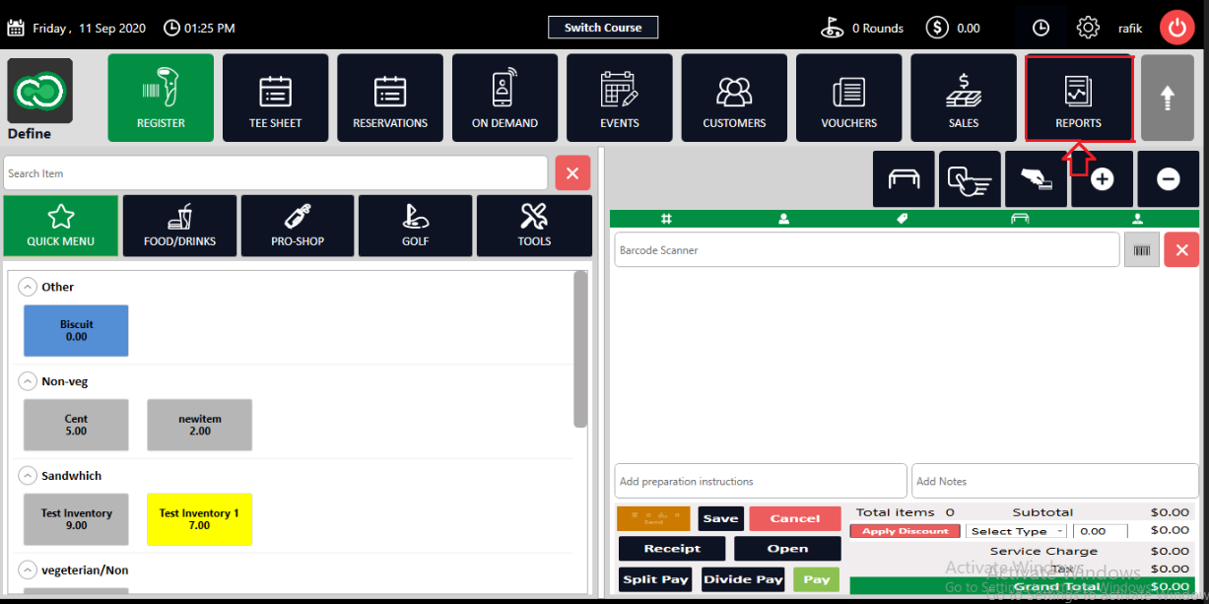
Task: Open the Sales module
Action: 964,98
